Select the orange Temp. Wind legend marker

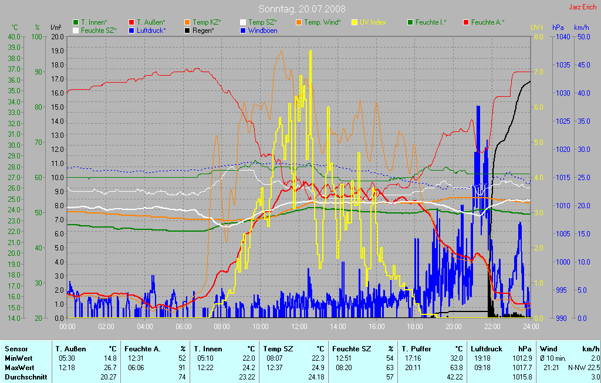[299, 22]
